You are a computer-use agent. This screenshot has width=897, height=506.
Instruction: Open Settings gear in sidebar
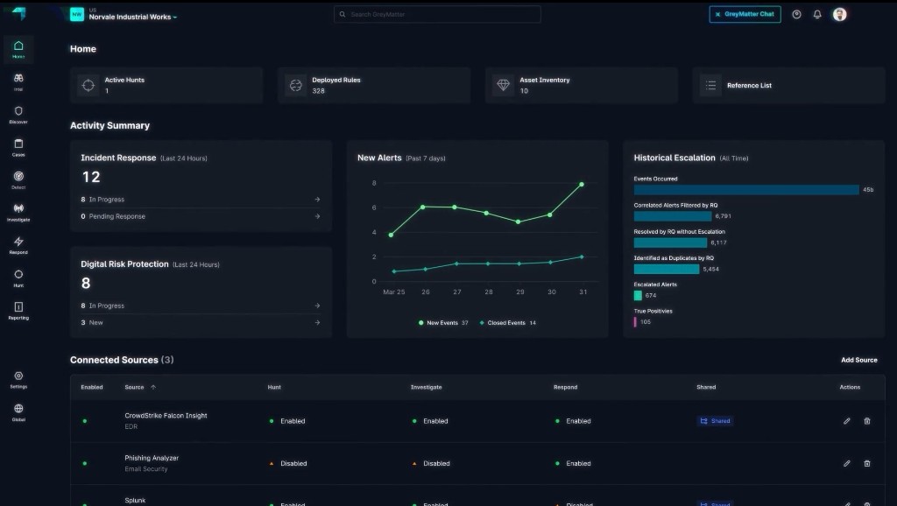18,379
